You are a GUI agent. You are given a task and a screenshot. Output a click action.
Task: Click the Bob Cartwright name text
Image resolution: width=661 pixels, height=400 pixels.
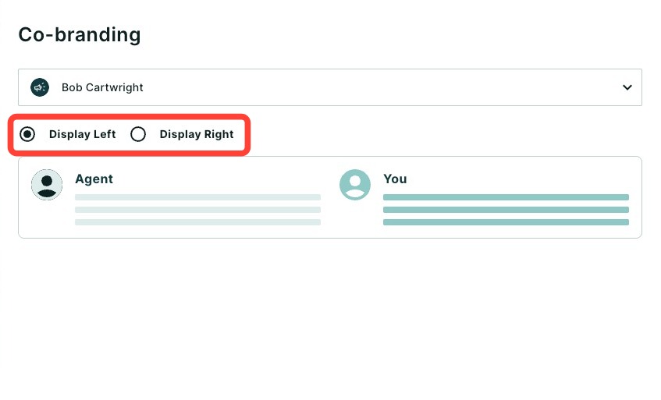click(x=102, y=87)
